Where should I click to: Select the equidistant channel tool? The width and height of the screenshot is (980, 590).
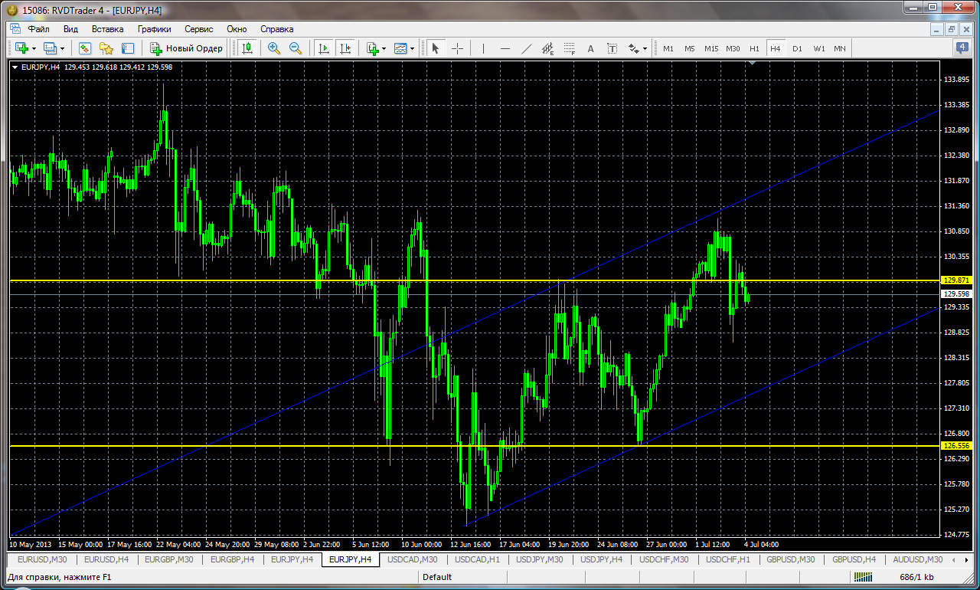click(x=548, y=48)
